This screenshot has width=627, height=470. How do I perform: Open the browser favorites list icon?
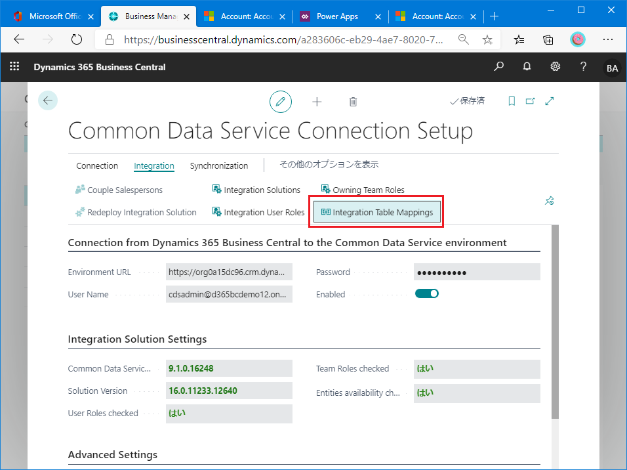point(519,39)
